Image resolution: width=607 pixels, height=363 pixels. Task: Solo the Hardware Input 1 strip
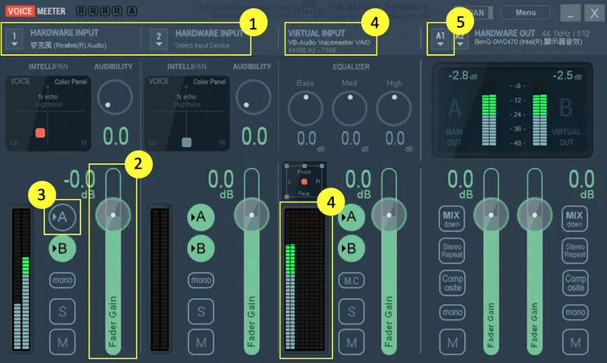62,311
